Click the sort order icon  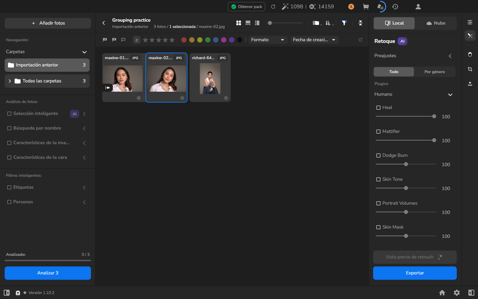(x=328, y=23)
